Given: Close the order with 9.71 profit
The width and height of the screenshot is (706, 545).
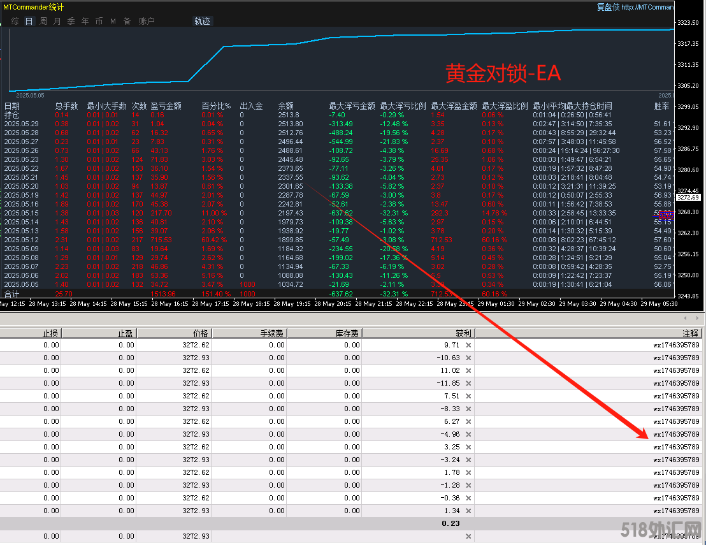Looking at the screenshot, I should [468, 345].
